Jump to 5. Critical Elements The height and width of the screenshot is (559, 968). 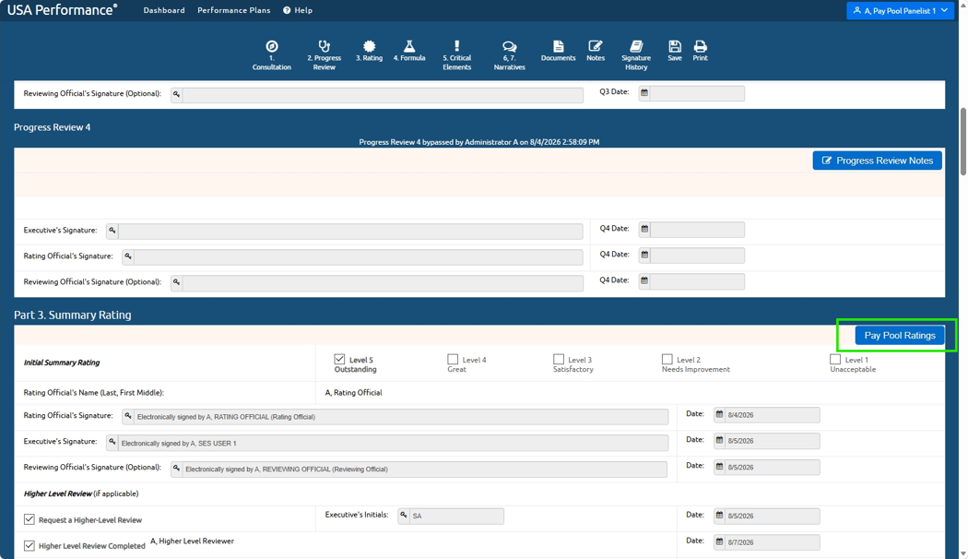point(457,55)
